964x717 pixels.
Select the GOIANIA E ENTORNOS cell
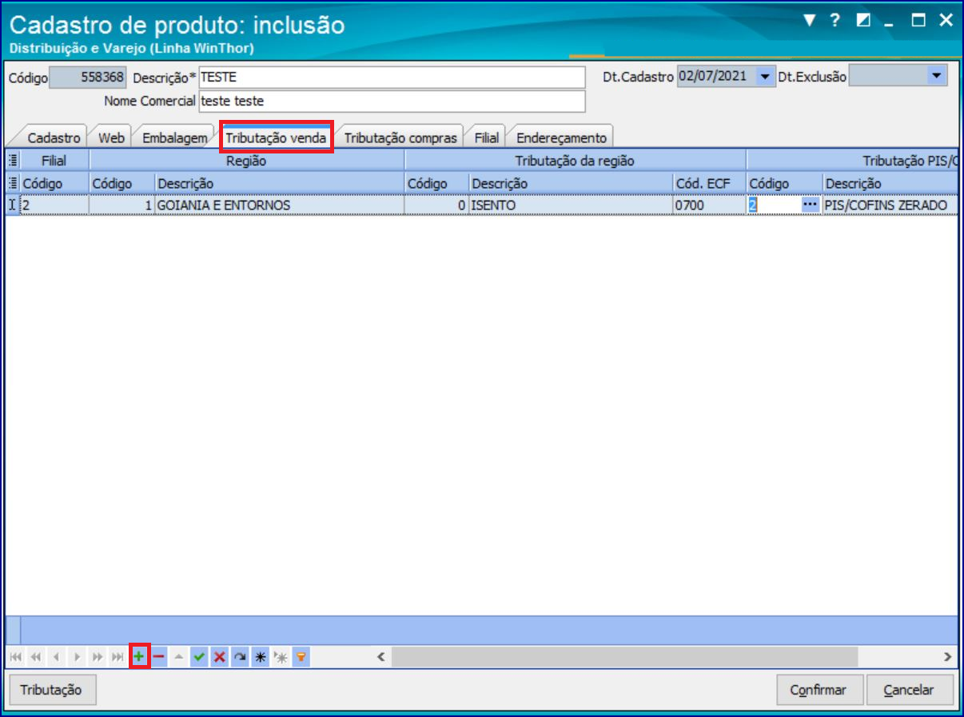279,205
